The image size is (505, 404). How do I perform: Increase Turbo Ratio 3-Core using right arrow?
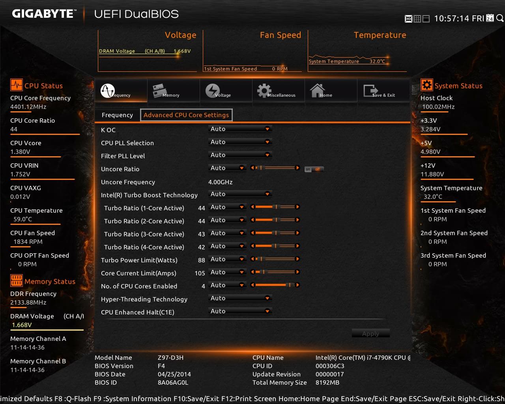[x=297, y=233]
